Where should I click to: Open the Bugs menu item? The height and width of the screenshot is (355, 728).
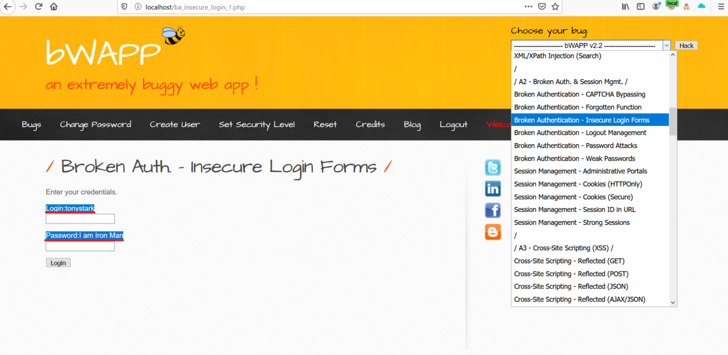32,124
